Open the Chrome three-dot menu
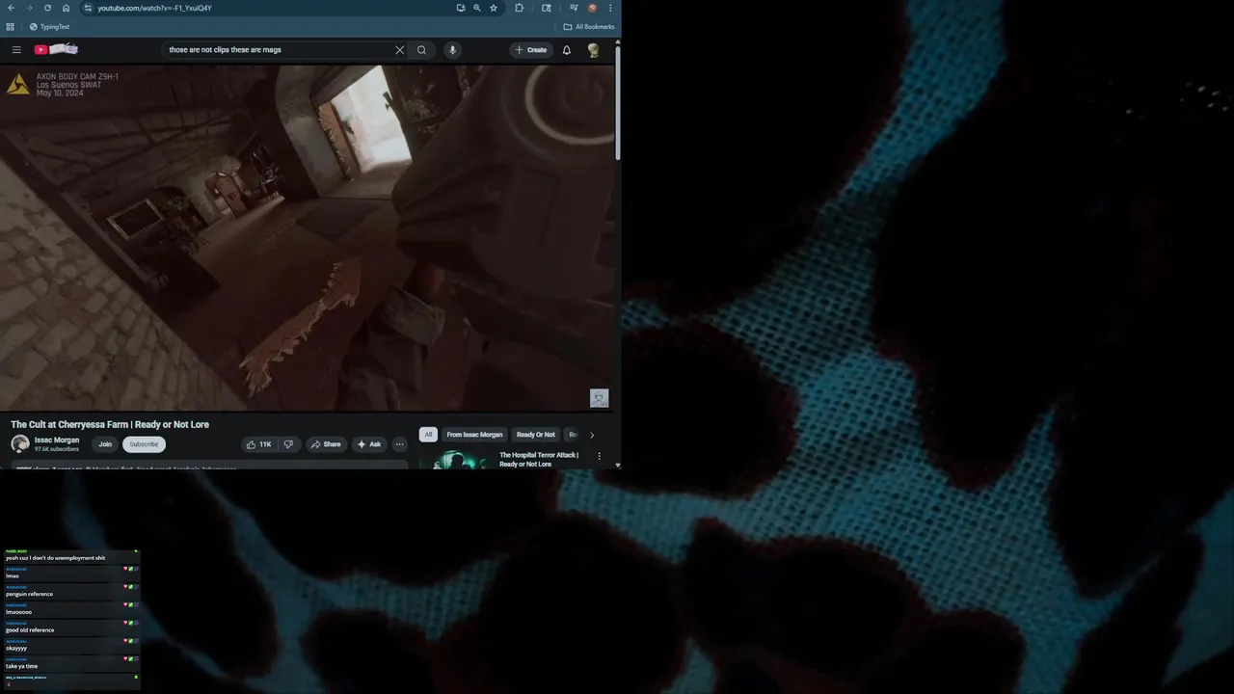The width and height of the screenshot is (1234, 694). (x=609, y=8)
